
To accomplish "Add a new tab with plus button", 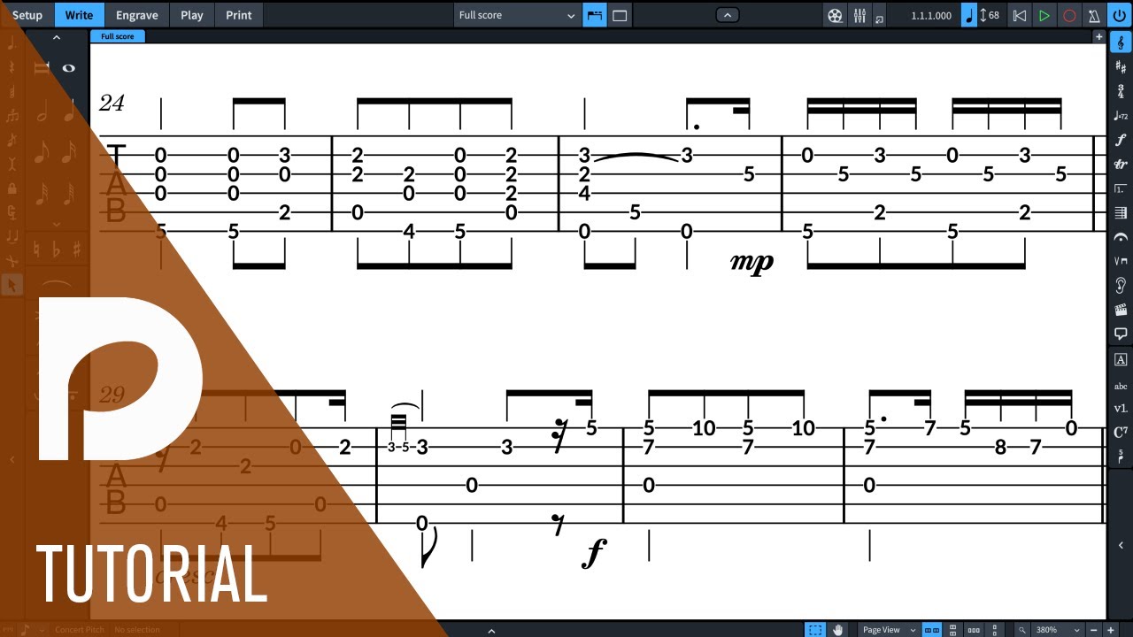I will coord(1098,37).
